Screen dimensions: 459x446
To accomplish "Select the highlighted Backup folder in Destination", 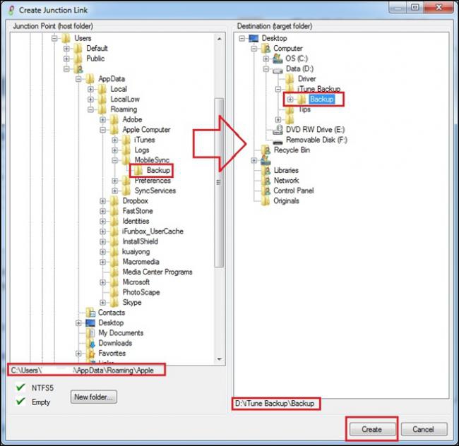I will [x=322, y=99].
